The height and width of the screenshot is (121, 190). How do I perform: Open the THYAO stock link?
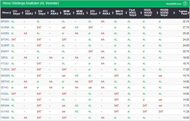pyautogui.click(x=5, y=99)
